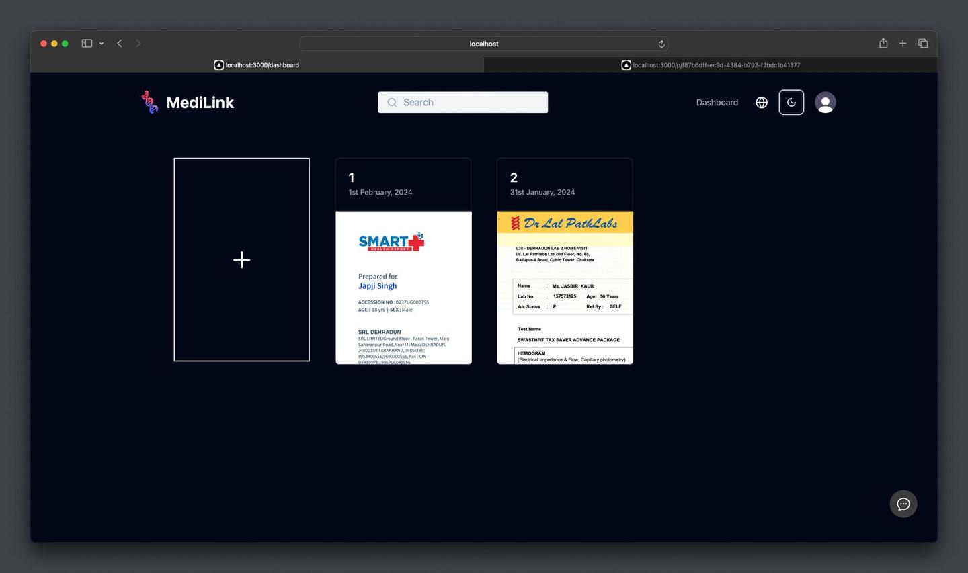This screenshot has height=573, width=968.
Task: Go back with Safari back arrow
Action: tap(120, 43)
